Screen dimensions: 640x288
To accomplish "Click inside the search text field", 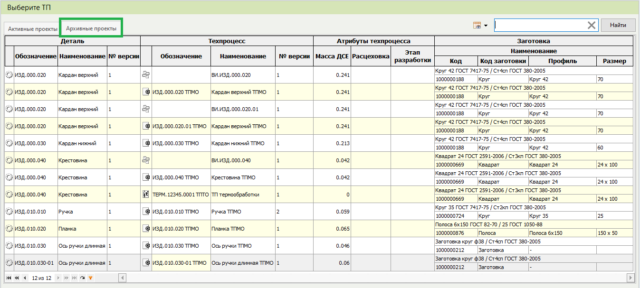I will (x=539, y=25).
